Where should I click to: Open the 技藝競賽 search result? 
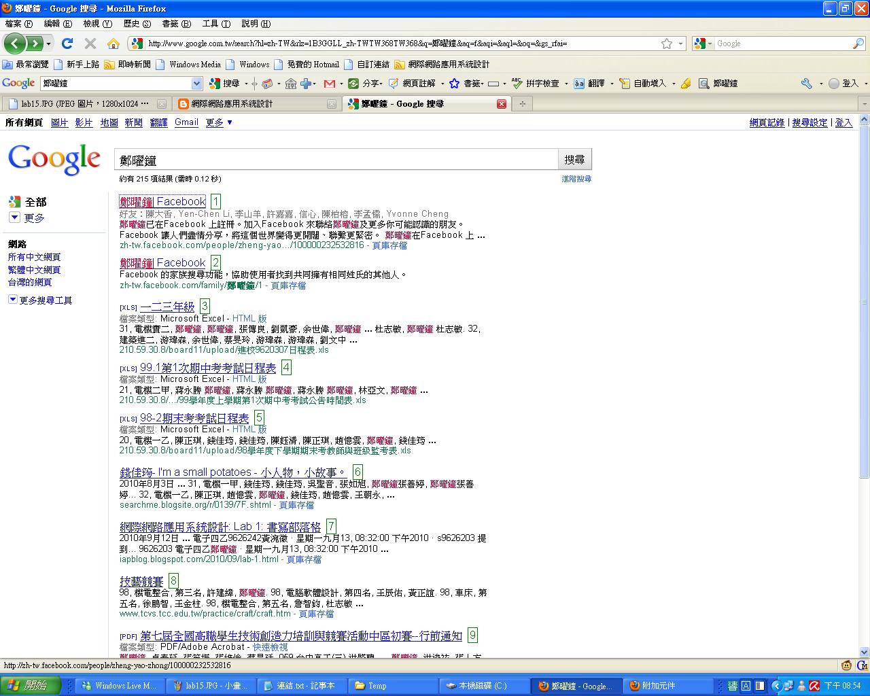[141, 582]
